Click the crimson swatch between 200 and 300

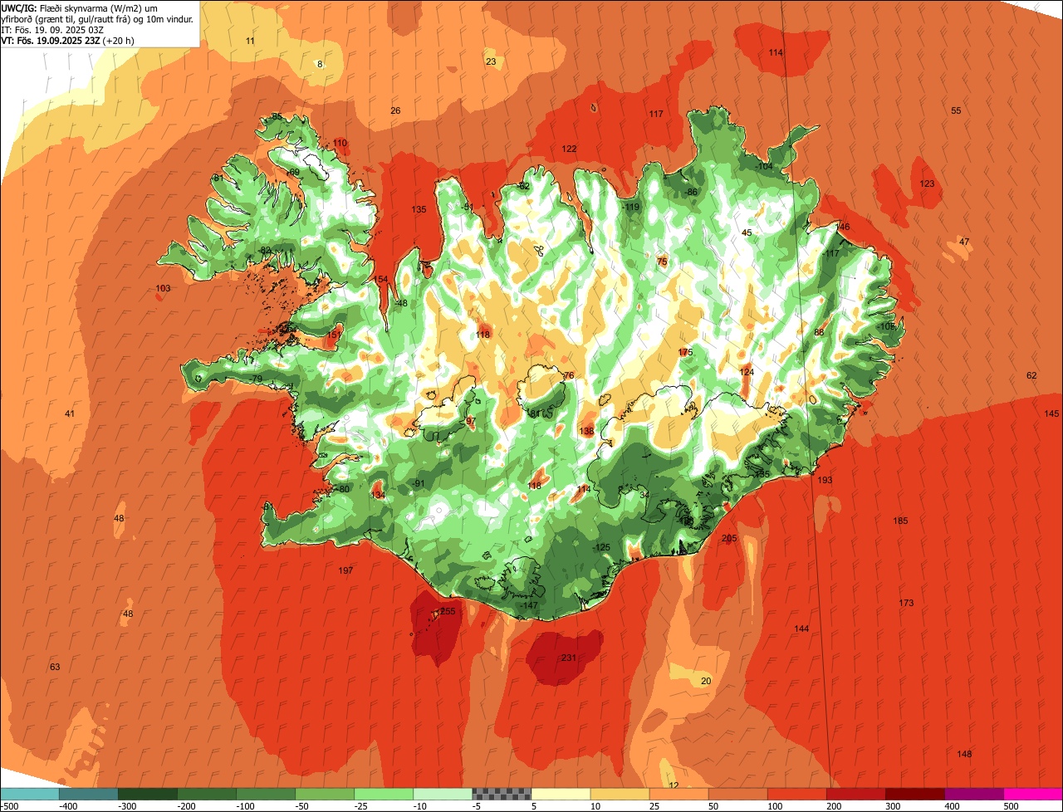[855, 794]
